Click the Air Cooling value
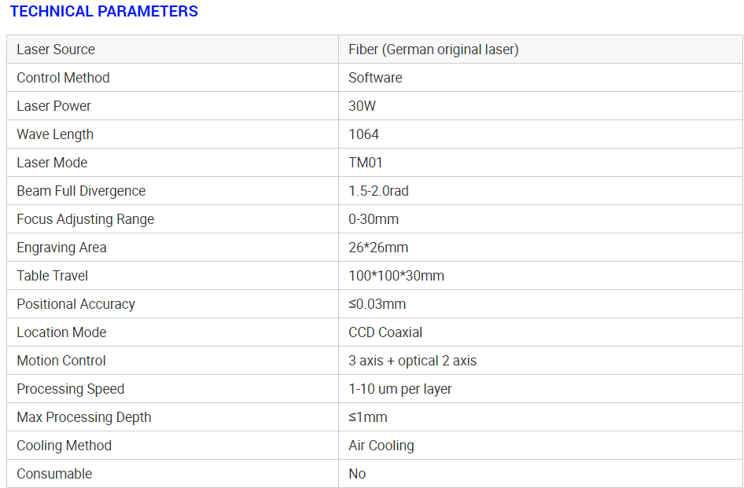 point(381,446)
